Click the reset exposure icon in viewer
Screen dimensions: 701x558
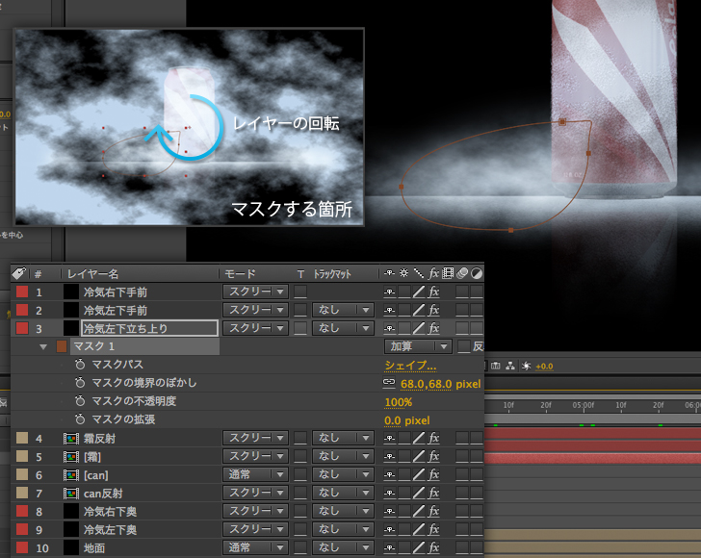click(x=524, y=366)
